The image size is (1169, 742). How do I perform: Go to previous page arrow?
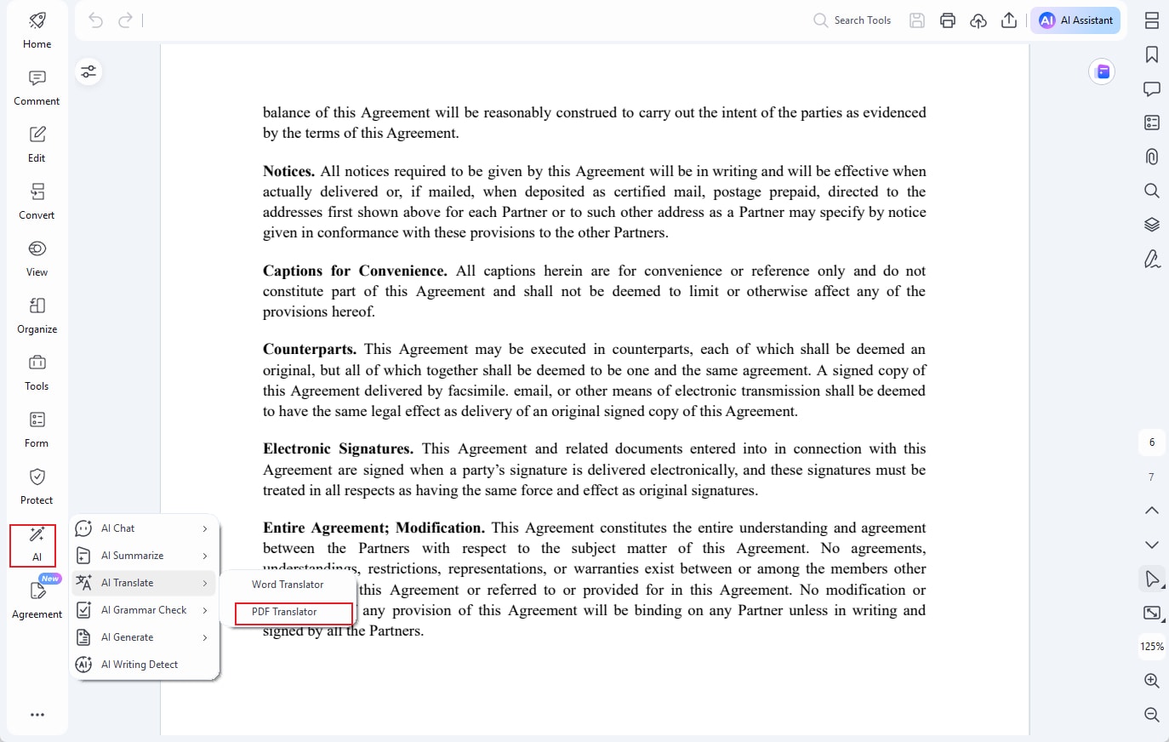1152,511
